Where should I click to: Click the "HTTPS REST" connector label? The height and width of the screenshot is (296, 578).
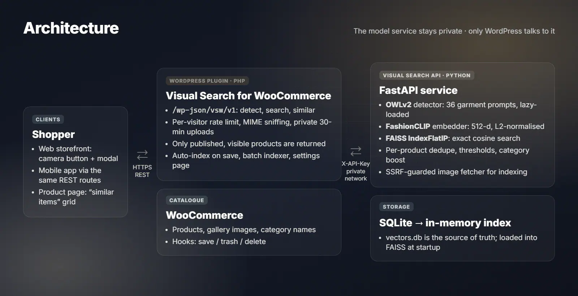coord(142,171)
